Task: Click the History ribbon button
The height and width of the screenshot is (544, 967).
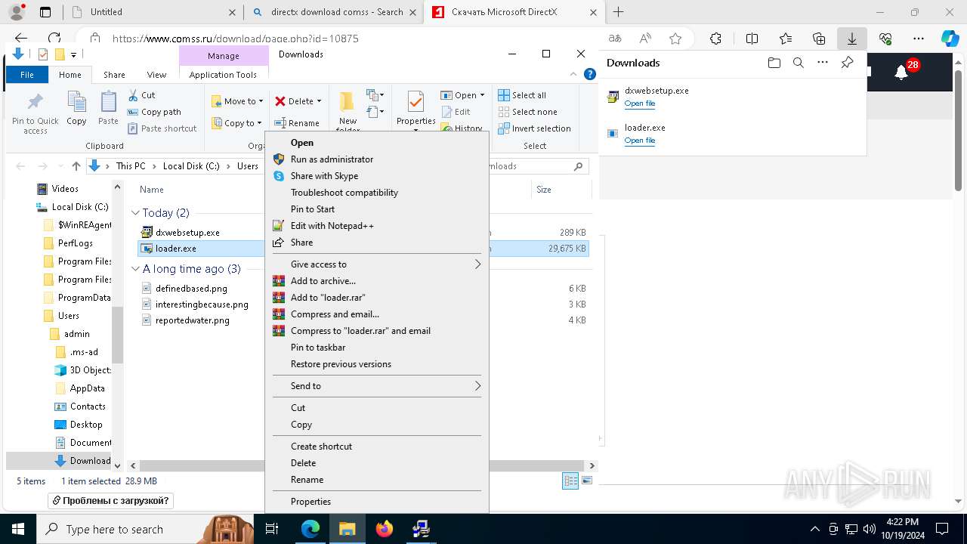Action: point(462,128)
